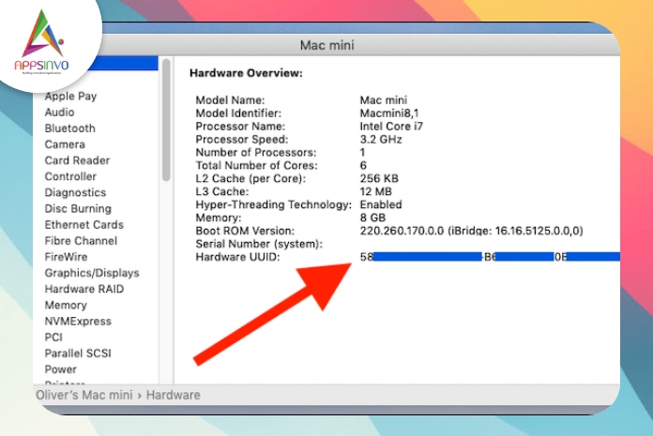
Task: Select the Disc Burning item
Action: pos(78,208)
